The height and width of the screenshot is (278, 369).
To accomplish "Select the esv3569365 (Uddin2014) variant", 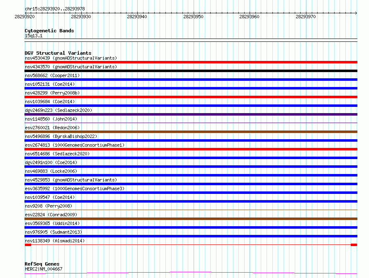I will 52,223.
